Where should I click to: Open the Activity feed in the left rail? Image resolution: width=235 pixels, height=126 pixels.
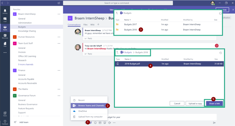(x=5, y=11)
